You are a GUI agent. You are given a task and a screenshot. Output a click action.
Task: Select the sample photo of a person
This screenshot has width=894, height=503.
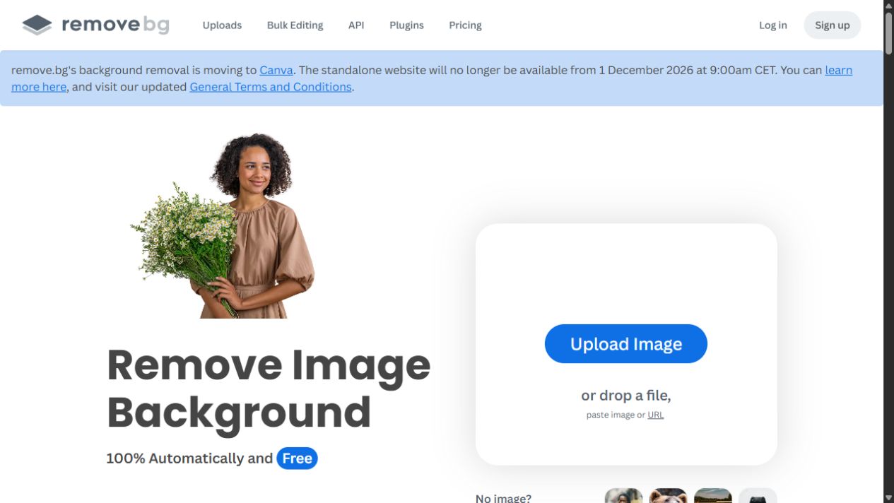pos(624,495)
